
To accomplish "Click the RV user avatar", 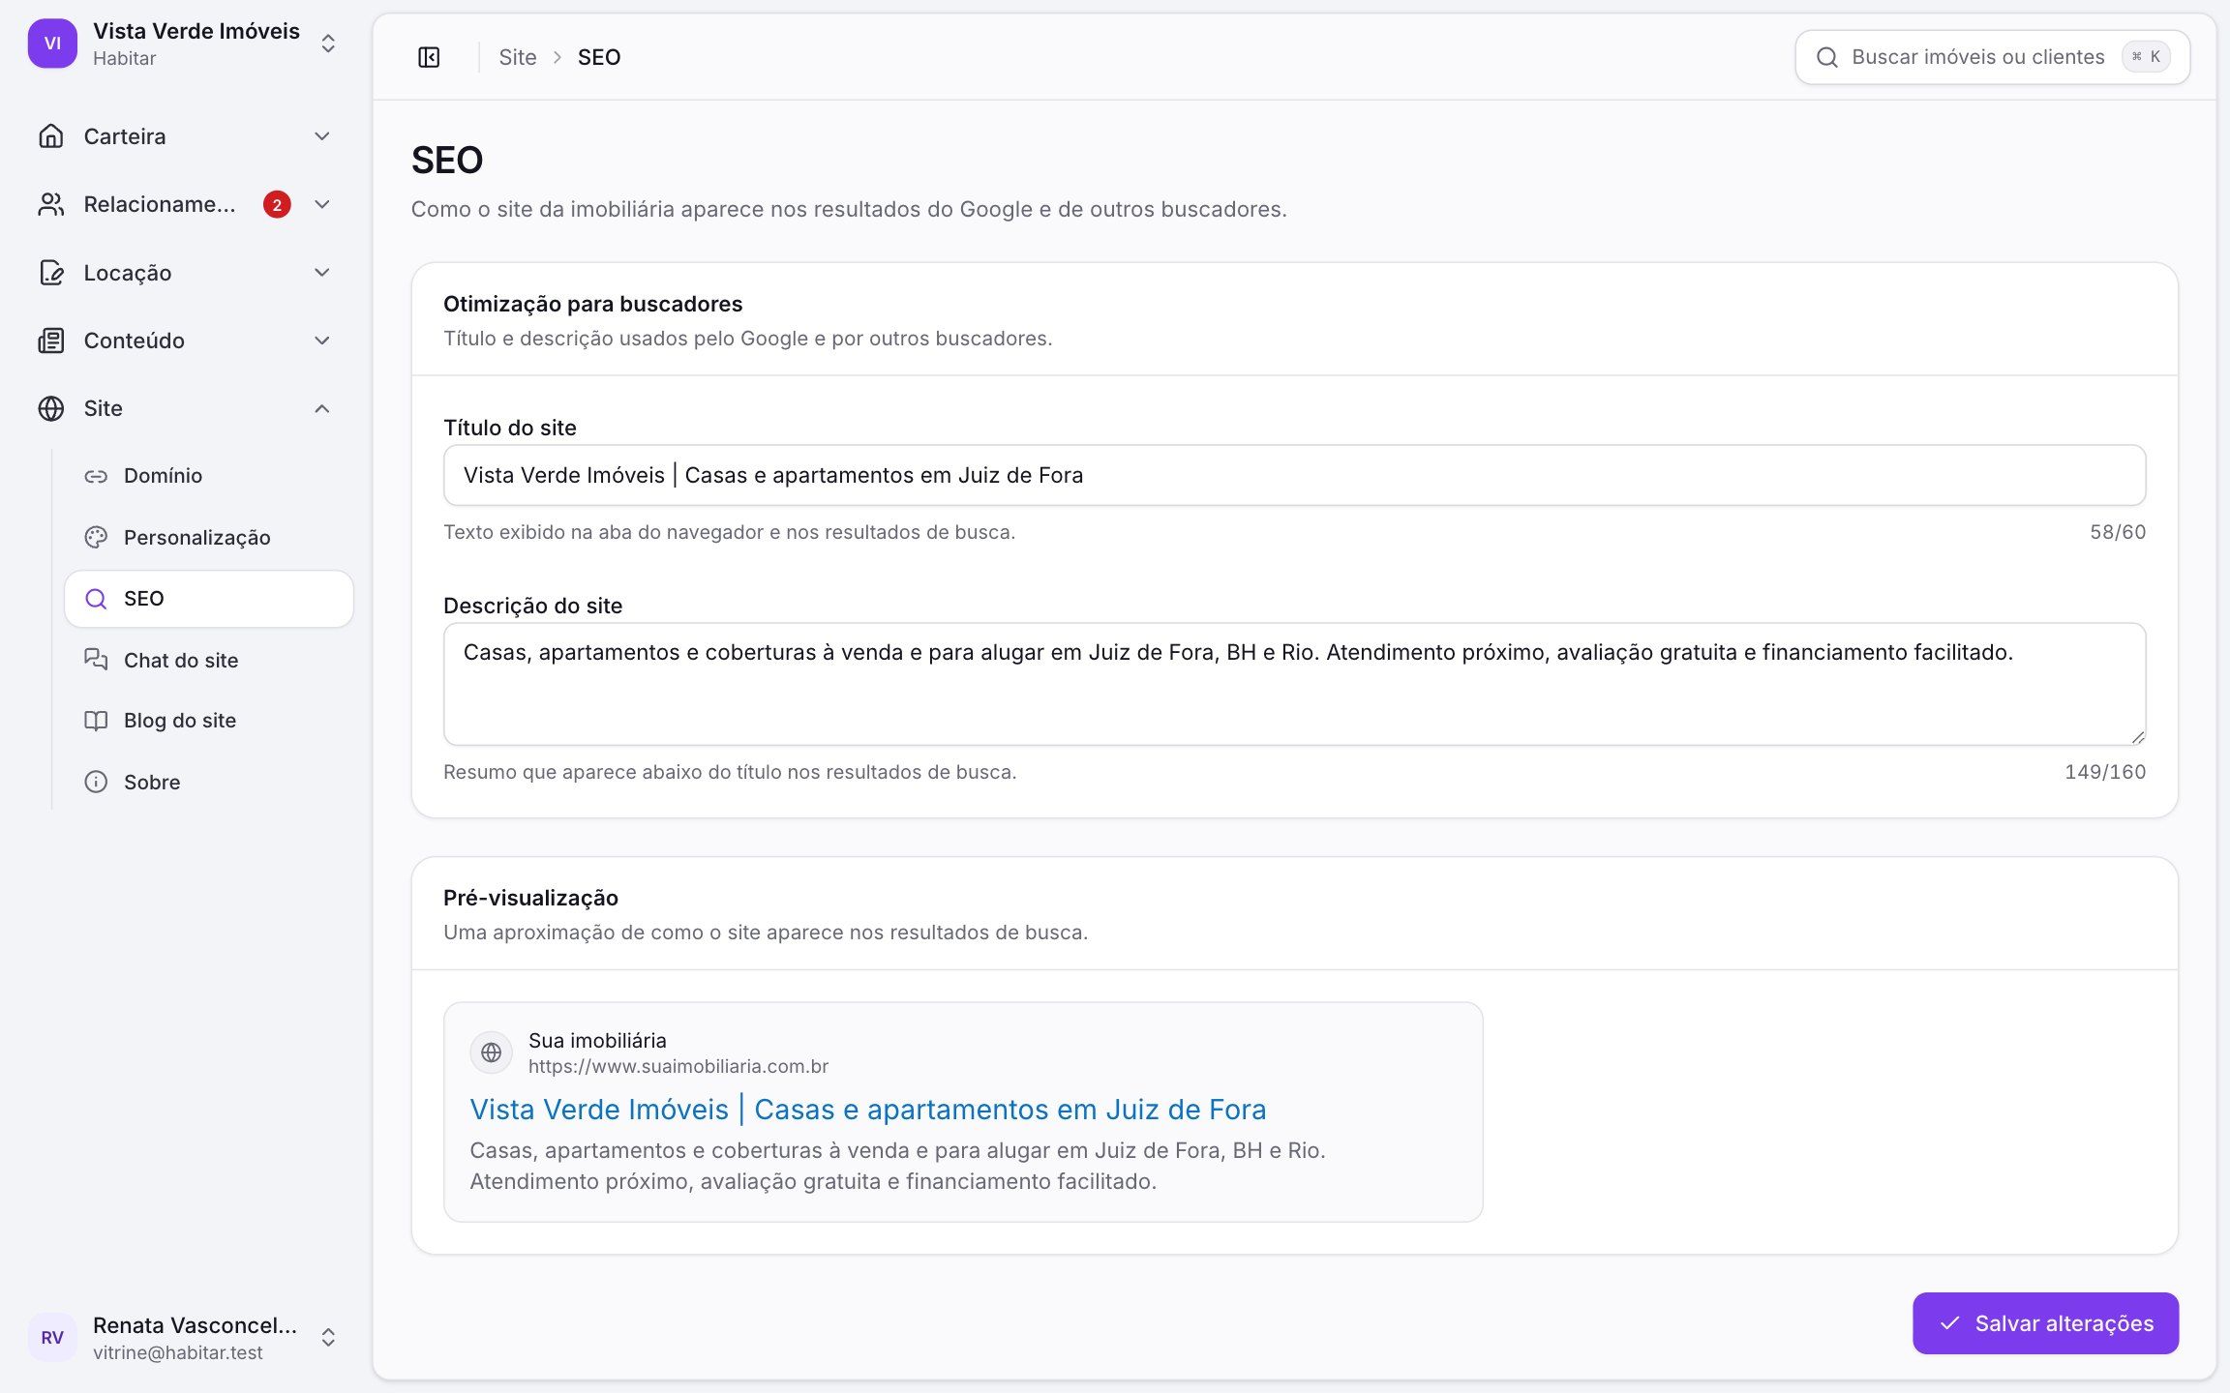I will 52,1337.
